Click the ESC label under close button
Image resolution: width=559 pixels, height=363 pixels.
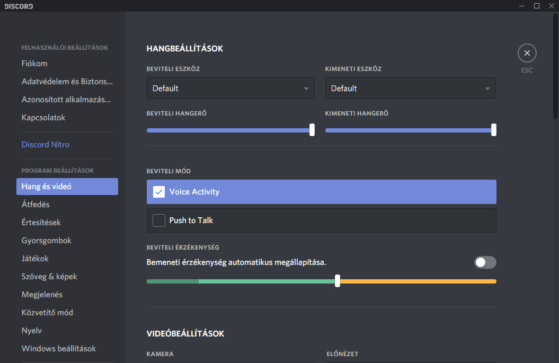point(527,70)
